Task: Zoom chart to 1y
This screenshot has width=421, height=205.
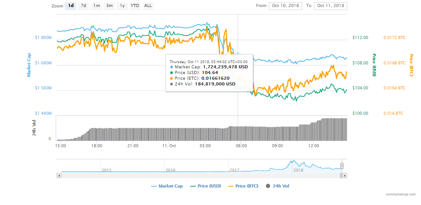Action: click(x=122, y=6)
